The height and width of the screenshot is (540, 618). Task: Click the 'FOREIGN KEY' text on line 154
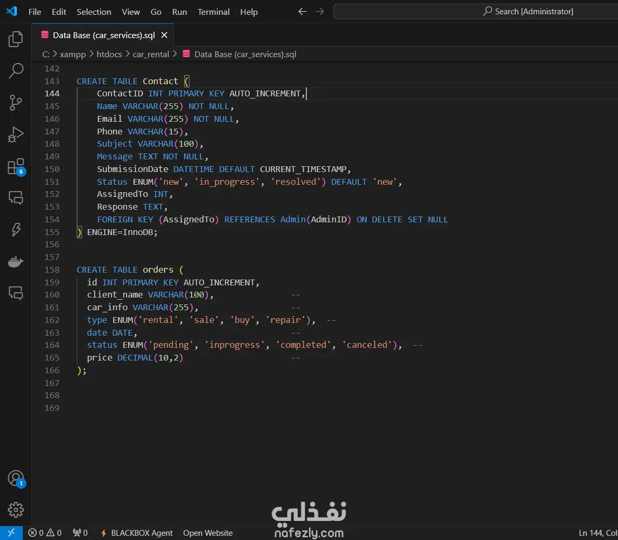[125, 219]
